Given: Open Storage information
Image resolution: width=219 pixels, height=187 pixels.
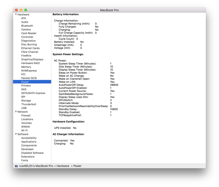Looking at the screenshot, I should (x=26, y=101).
